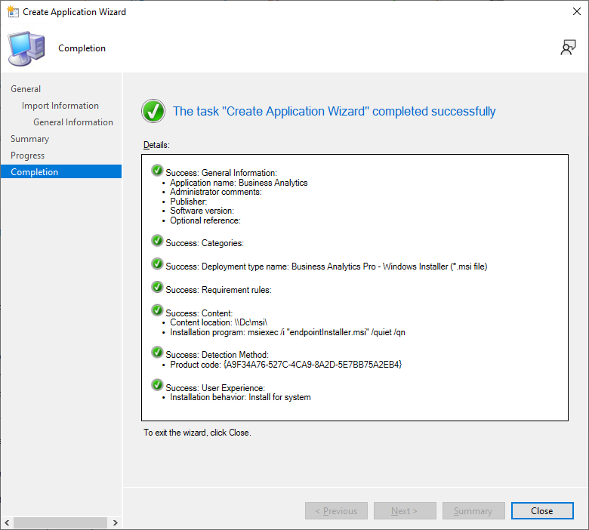Click checkmark next to Requirement rules
589x530 pixels.
point(157,287)
